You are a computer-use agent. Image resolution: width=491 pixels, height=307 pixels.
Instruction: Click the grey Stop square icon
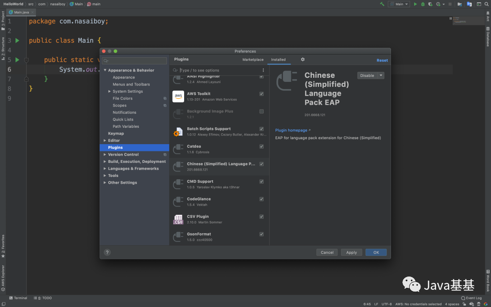pos(450,4)
